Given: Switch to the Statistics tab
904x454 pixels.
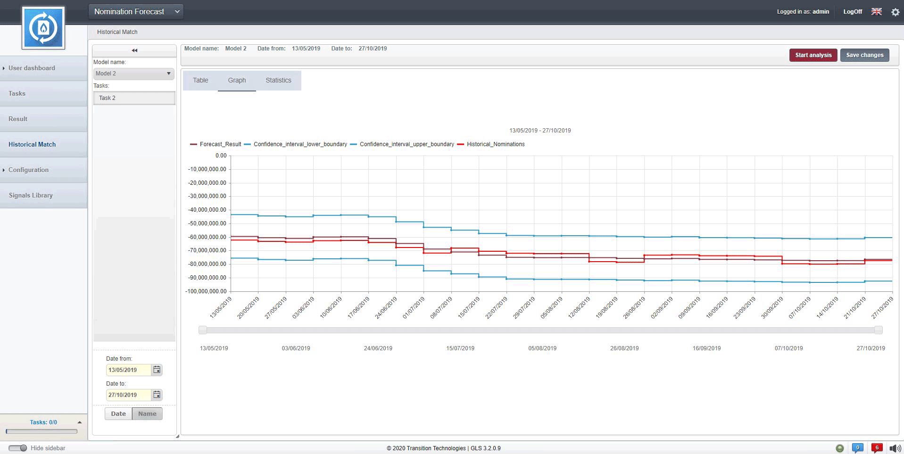Looking at the screenshot, I should (278, 81).
